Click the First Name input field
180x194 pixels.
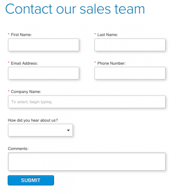(x=44, y=45)
